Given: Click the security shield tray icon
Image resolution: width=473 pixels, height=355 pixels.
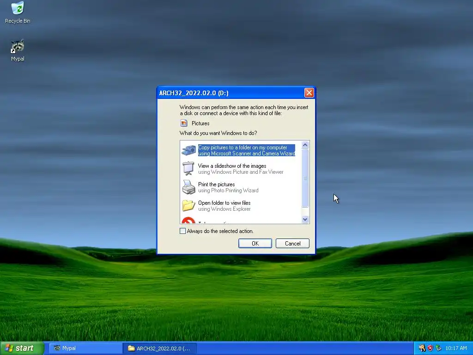Looking at the screenshot, I should click(x=430, y=348).
